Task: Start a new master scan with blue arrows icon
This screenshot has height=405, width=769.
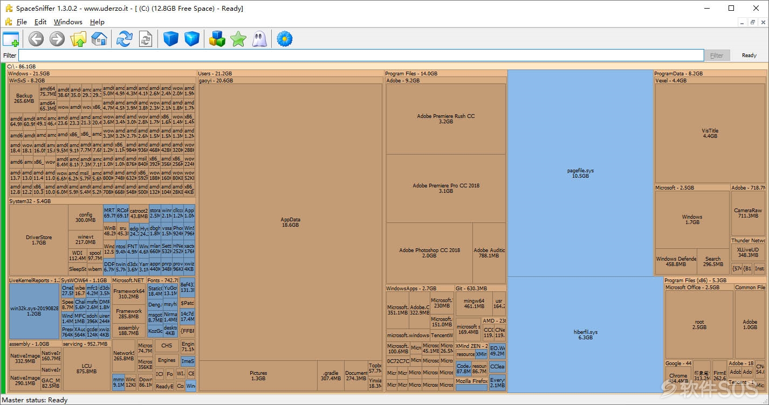Action: (x=125, y=39)
